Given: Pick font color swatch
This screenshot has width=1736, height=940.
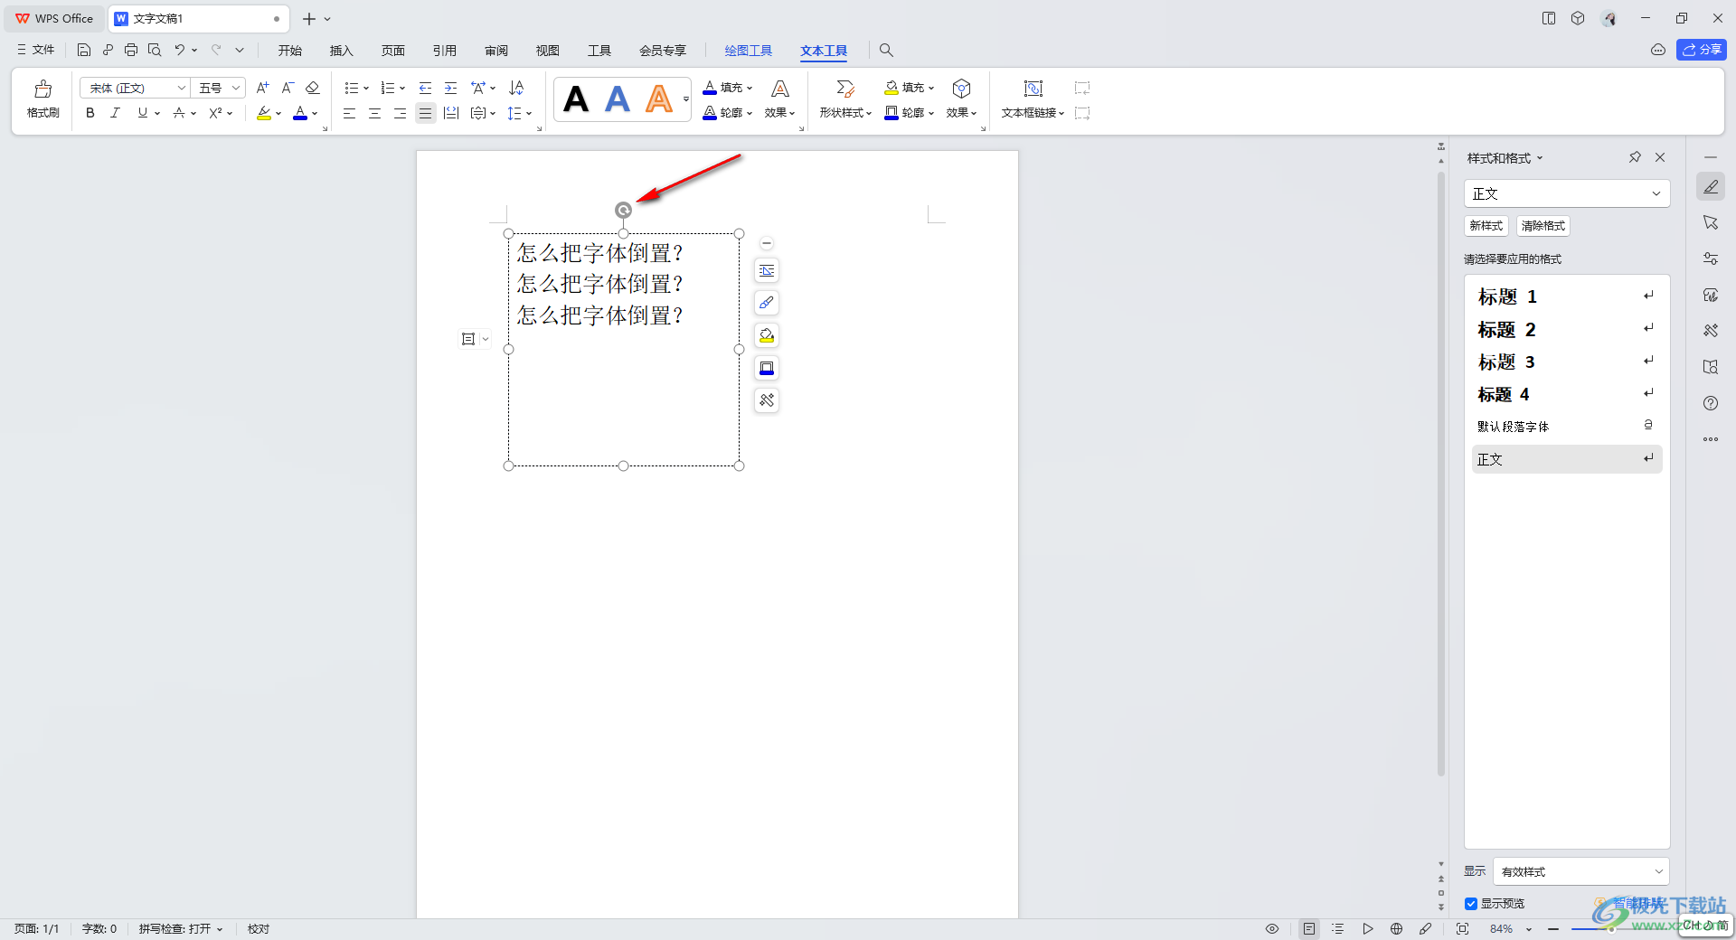Looking at the screenshot, I should click(300, 113).
